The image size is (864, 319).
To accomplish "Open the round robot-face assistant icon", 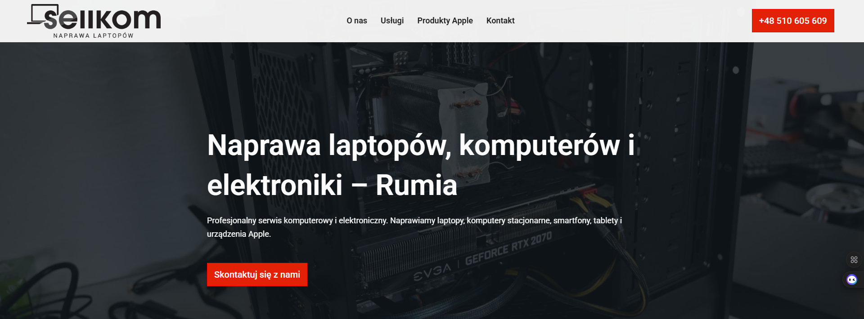I will (x=852, y=279).
